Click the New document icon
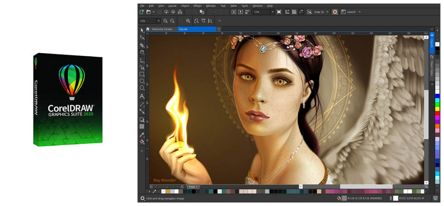Image resolution: width=444 pixels, height=206 pixels. 142,12
